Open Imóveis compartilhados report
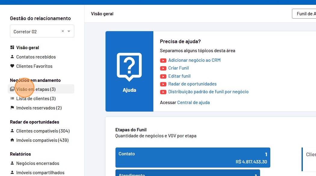 40,173
